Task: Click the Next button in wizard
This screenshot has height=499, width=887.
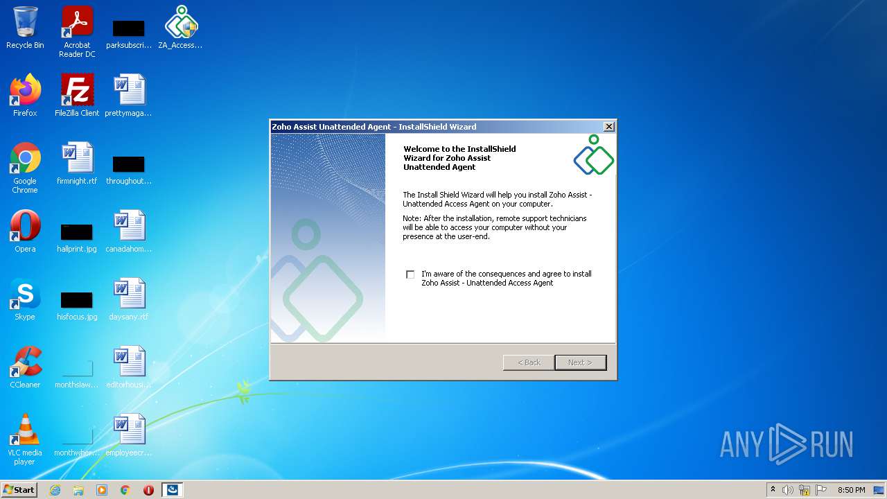Action: click(x=580, y=362)
